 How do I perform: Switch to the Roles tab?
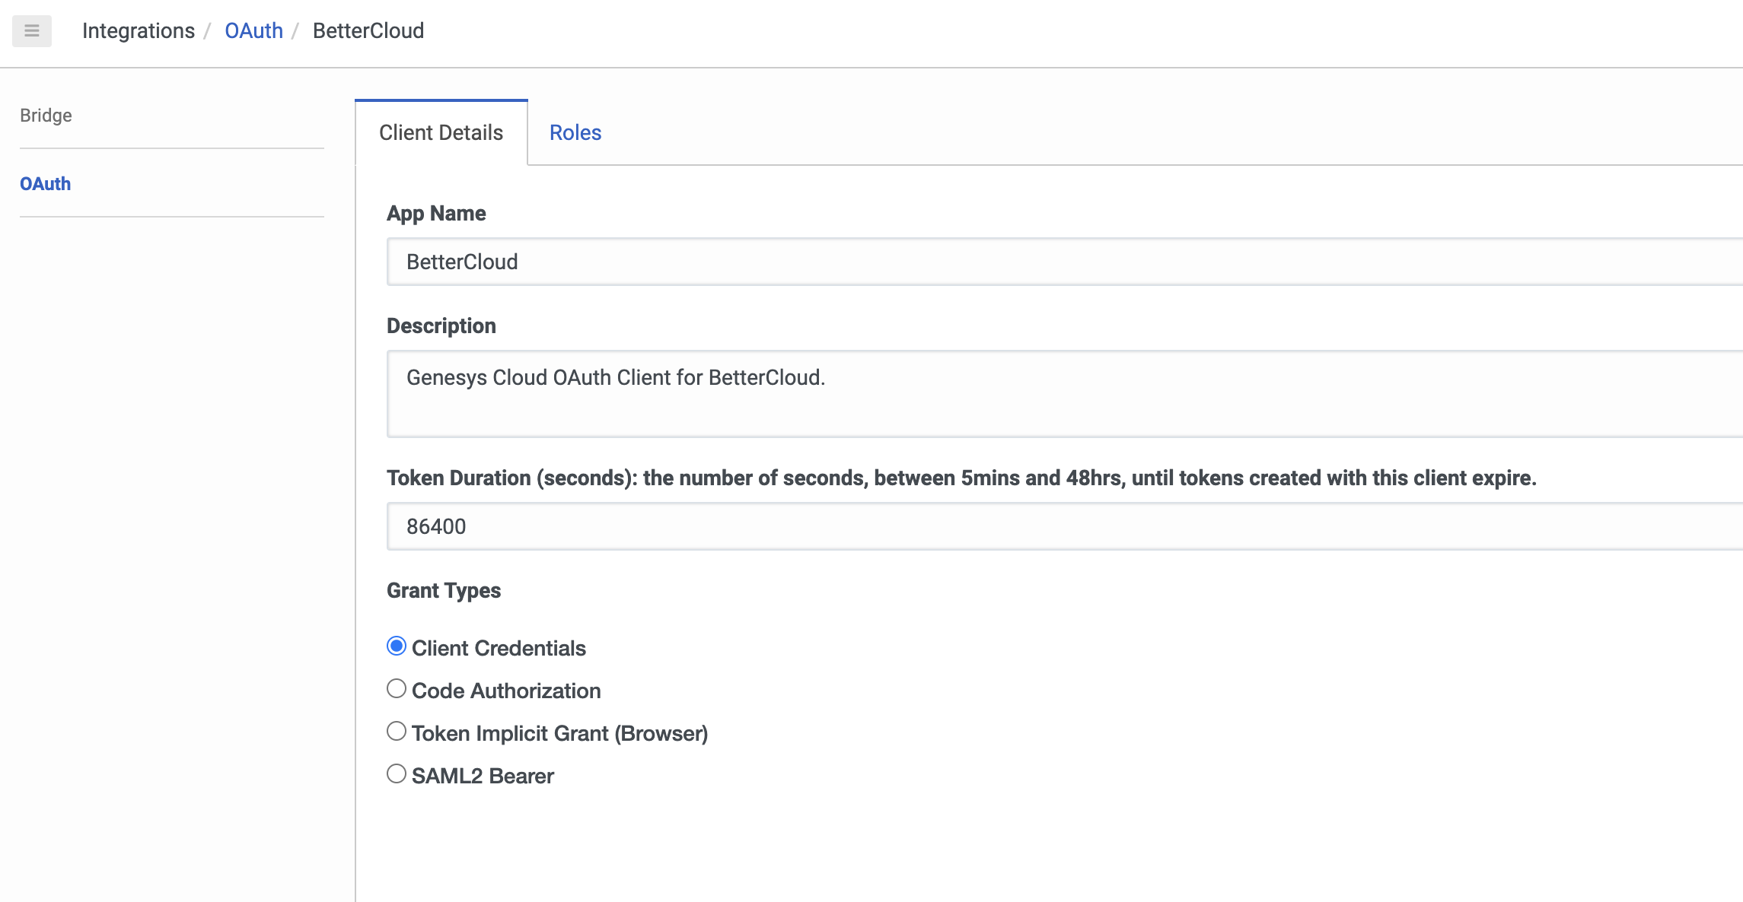(575, 132)
